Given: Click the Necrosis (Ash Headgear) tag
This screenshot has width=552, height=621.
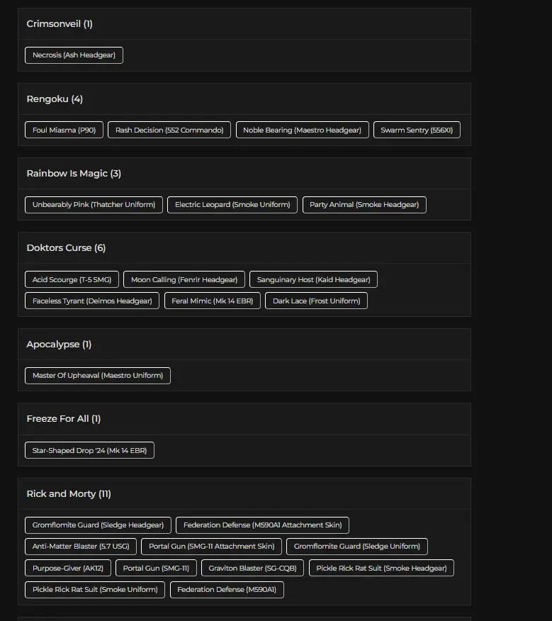Looking at the screenshot, I should click(x=74, y=55).
